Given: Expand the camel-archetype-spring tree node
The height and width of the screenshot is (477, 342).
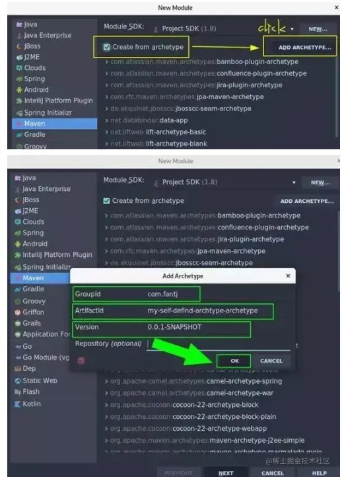Looking at the screenshot, I should 106,381.
